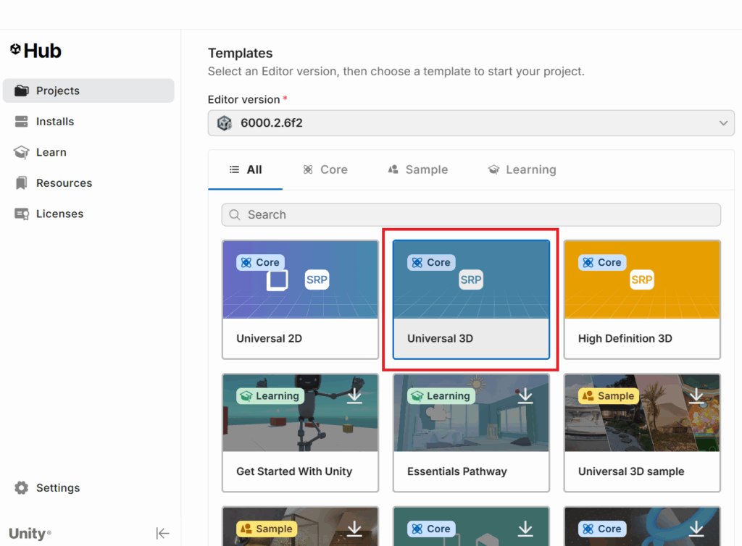Image resolution: width=742 pixels, height=546 pixels.
Task: Open the Installs sidebar section
Action: click(x=55, y=122)
